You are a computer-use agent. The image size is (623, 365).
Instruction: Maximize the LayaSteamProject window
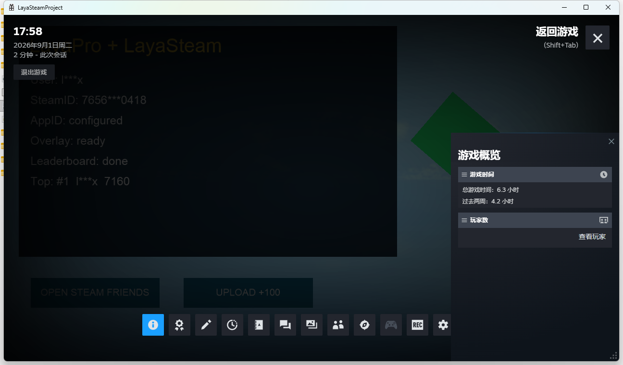pyautogui.click(x=586, y=7)
